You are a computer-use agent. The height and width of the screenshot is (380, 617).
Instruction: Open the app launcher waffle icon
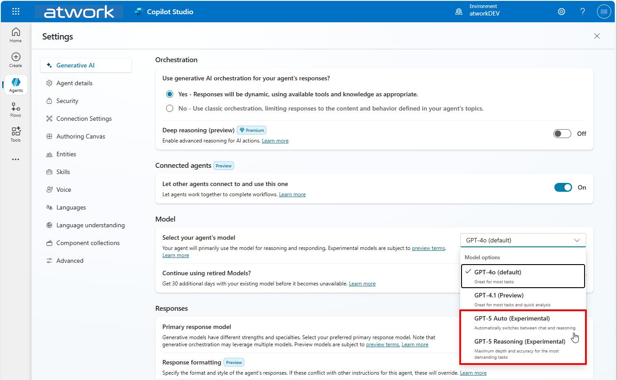[16, 12]
